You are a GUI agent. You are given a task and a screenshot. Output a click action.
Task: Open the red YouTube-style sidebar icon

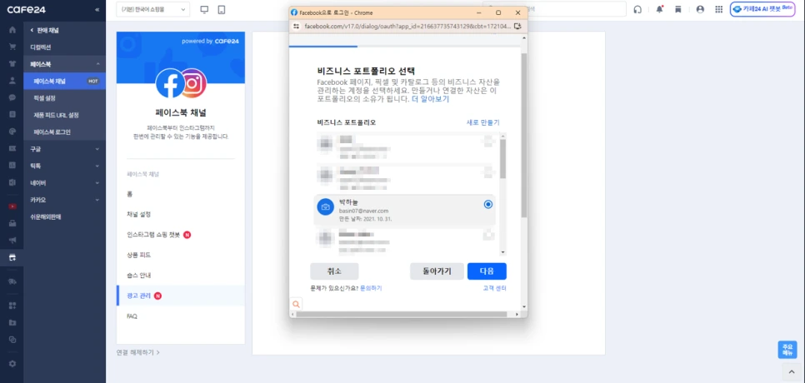coord(12,206)
